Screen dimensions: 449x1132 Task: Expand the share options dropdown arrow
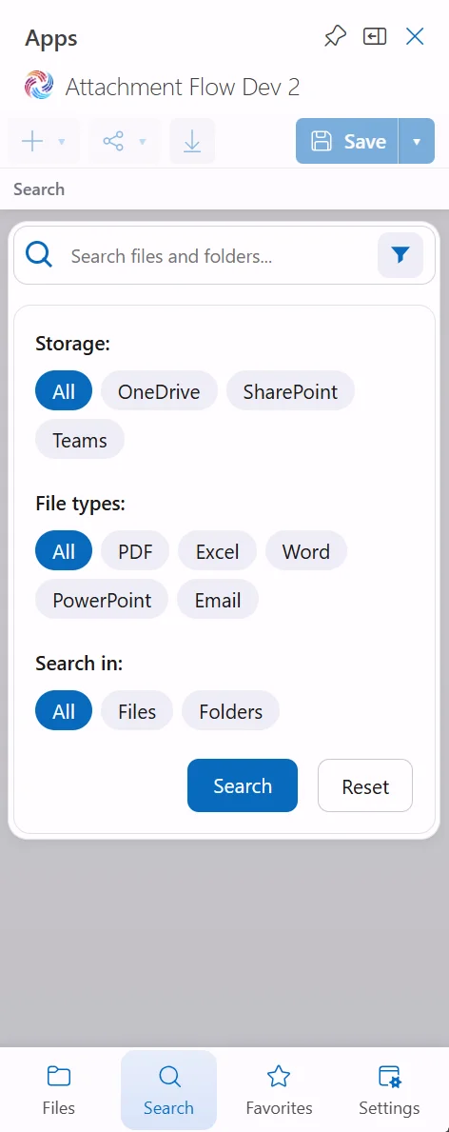pyautogui.click(x=142, y=142)
